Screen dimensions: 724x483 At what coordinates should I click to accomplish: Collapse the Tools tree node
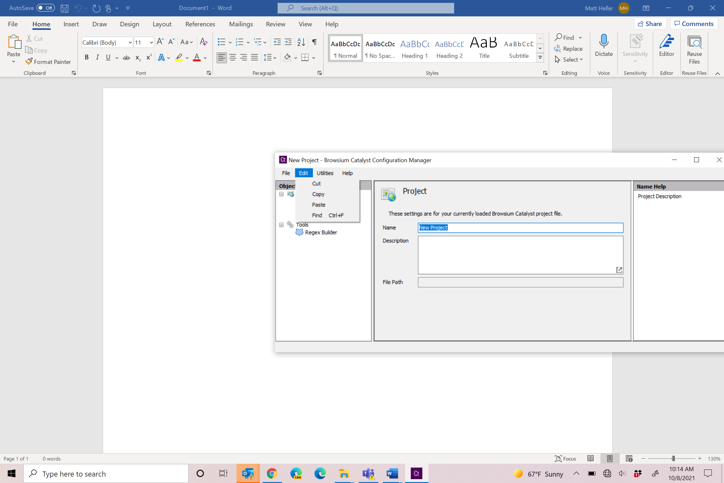[281, 225]
